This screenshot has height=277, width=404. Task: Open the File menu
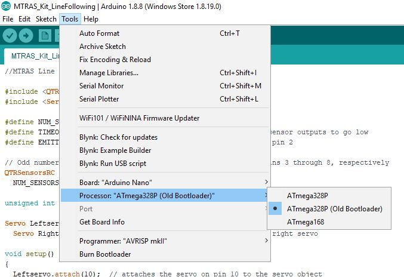[x=8, y=19]
